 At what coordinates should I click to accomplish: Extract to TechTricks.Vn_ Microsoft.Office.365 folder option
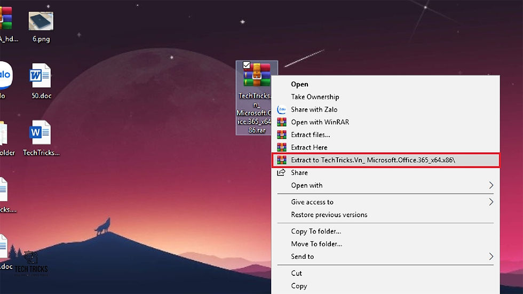385,160
